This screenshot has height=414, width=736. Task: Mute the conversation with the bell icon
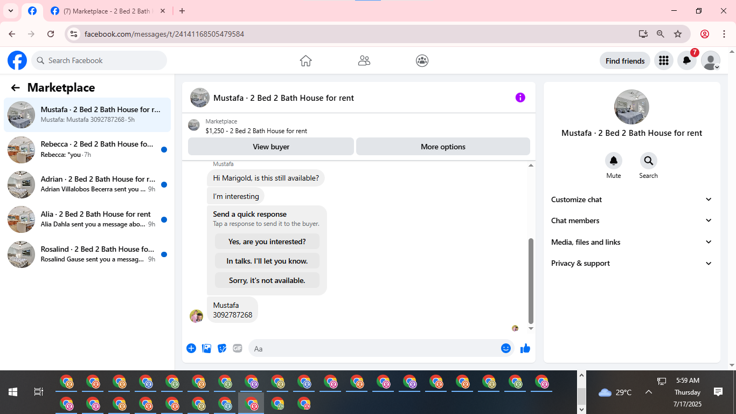tap(614, 161)
